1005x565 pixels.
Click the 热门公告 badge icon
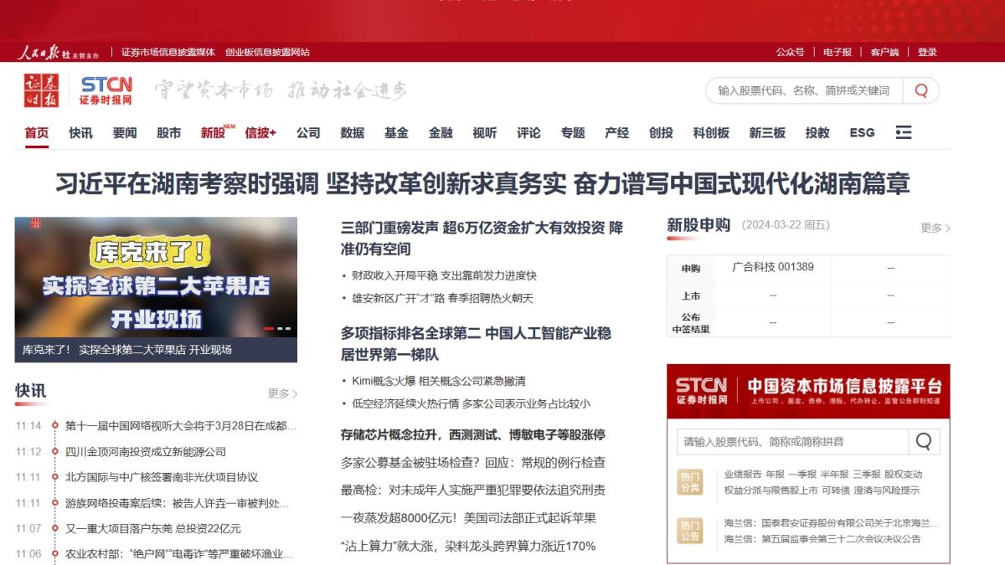tap(689, 532)
